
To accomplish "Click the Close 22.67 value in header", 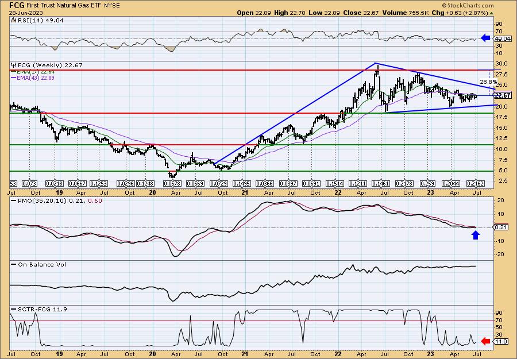I will click(361, 13).
